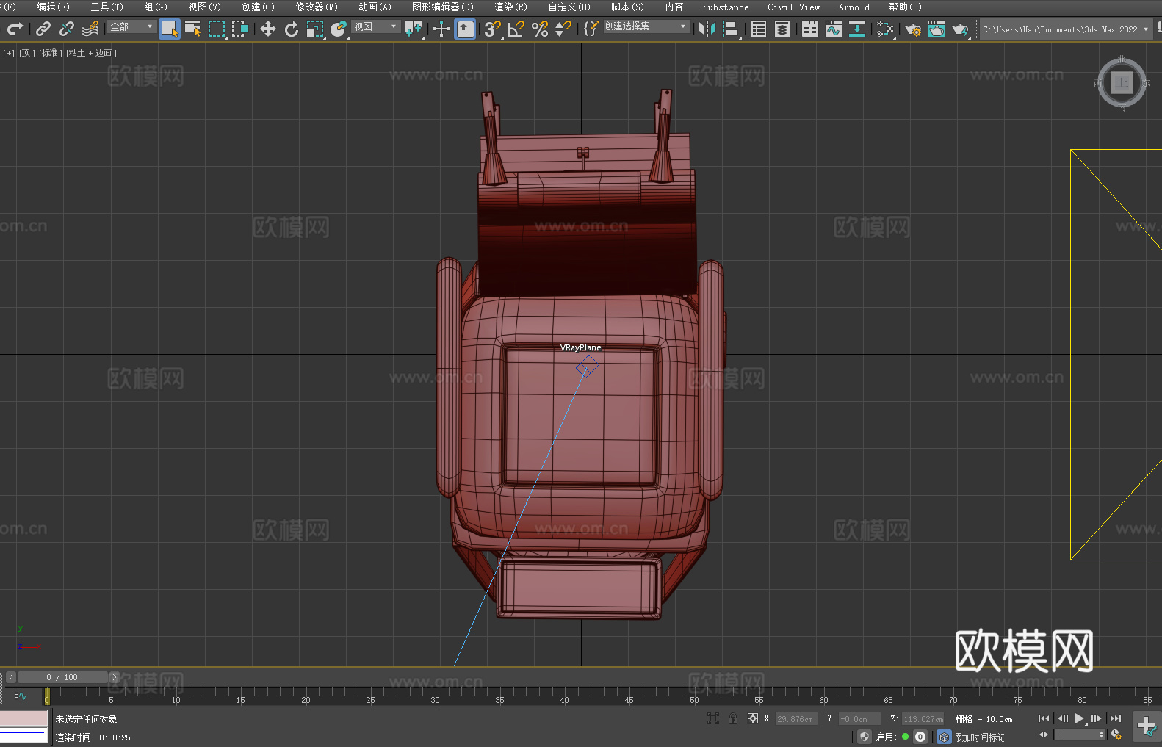Screen dimensions: 1162x747
Task: Select the Rotate tool
Action: [x=292, y=29]
